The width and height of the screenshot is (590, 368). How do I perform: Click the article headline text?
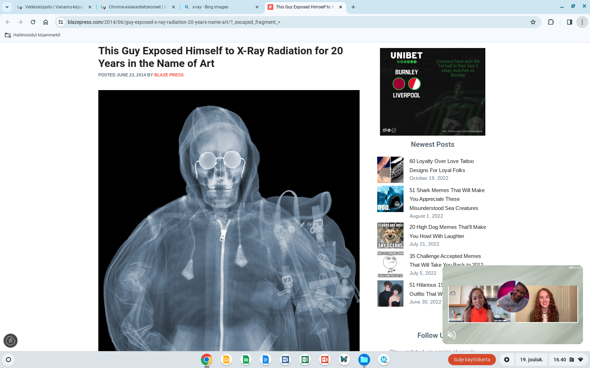(221, 57)
